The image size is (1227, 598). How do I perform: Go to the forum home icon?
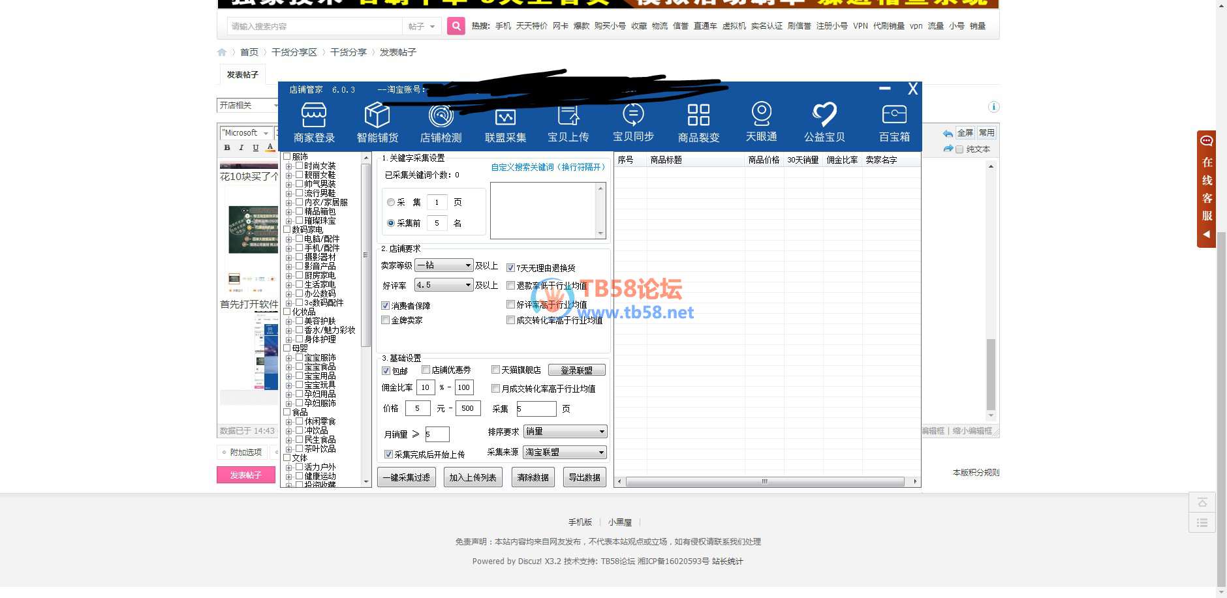[x=222, y=52]
